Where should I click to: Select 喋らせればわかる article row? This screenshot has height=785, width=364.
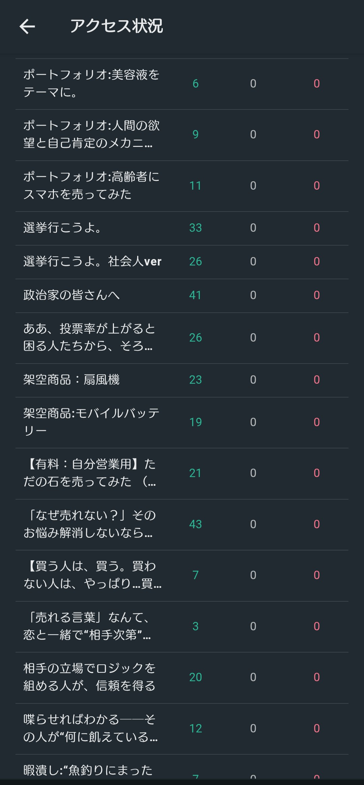point(90,728)
